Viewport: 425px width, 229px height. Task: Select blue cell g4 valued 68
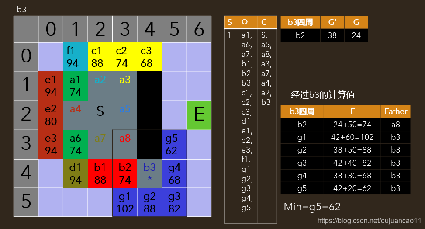point(174,173)
